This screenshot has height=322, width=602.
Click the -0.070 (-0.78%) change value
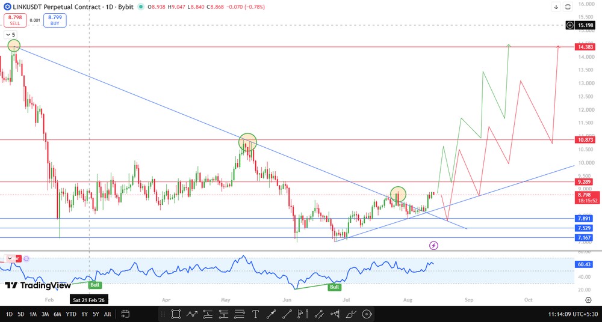(x=246, y=7)
